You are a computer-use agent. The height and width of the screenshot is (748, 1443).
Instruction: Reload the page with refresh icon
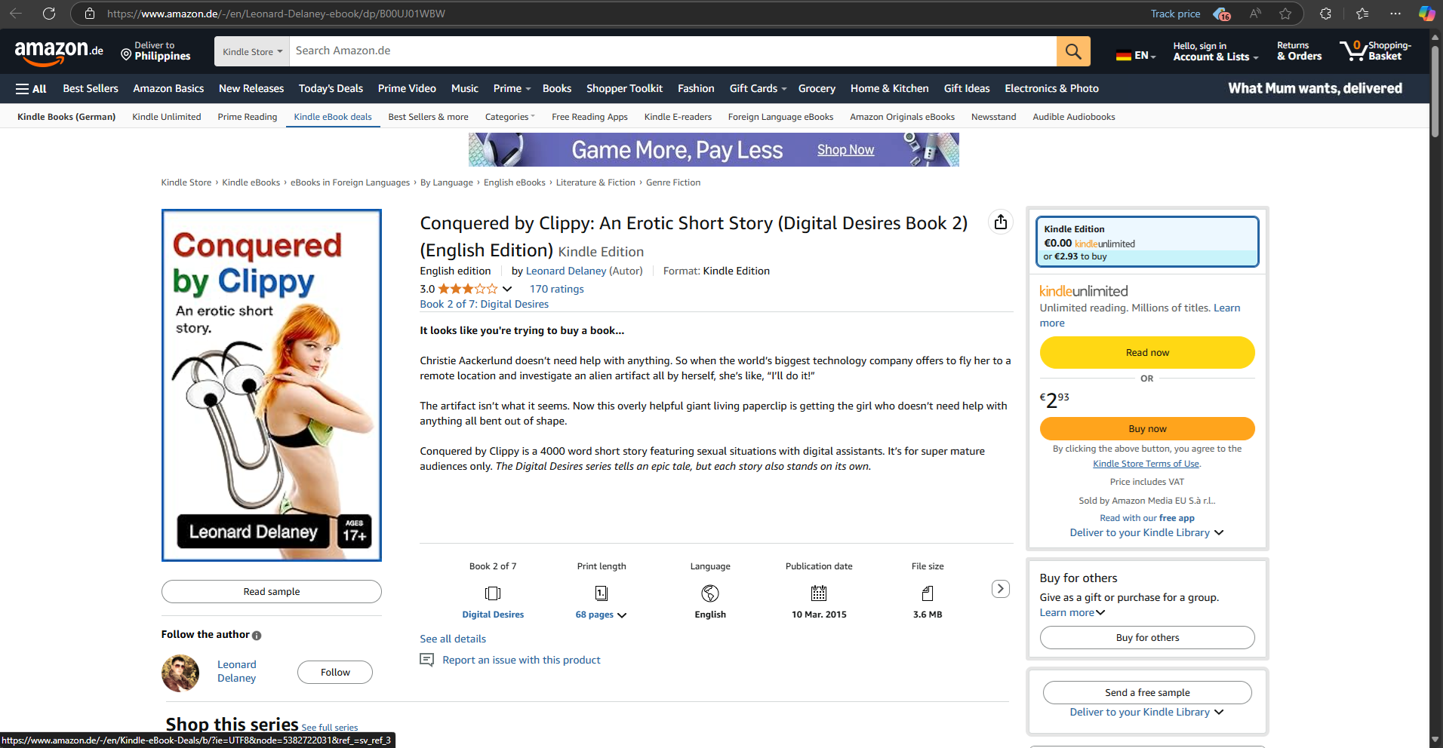click(x=49, y=14)
